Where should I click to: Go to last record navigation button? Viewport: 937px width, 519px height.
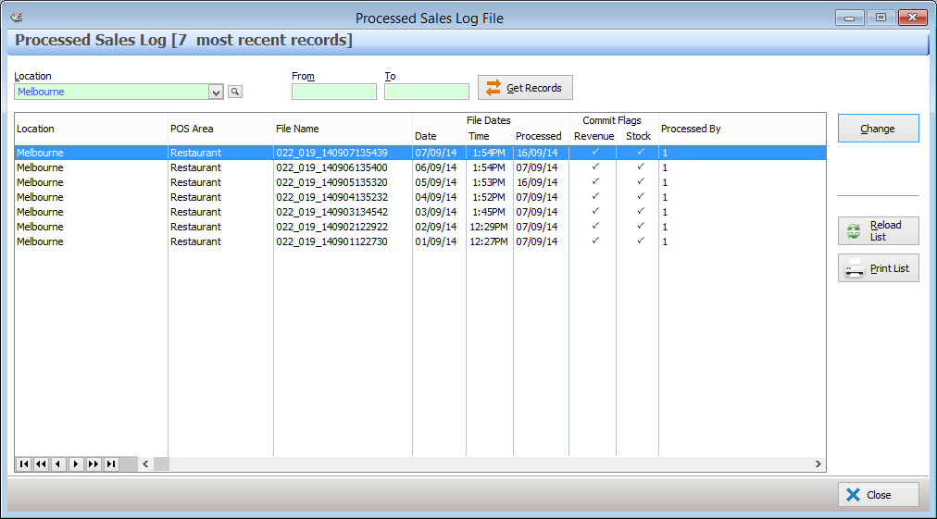tap(111, 464)
